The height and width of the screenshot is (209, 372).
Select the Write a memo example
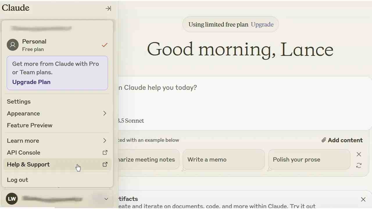[223, 159]
